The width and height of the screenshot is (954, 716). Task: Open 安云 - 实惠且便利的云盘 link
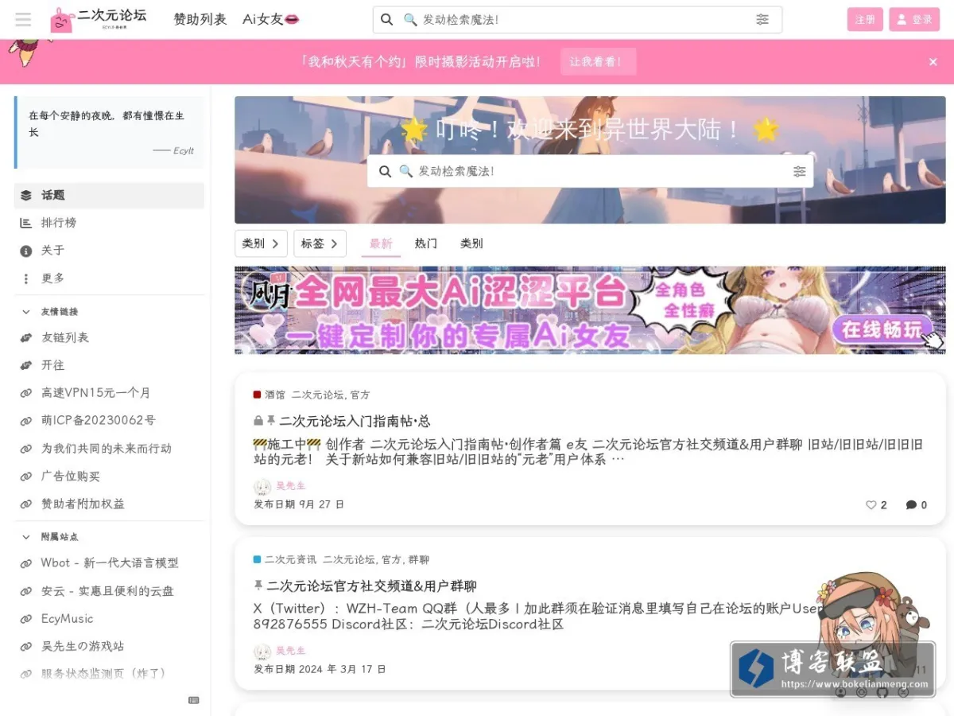[109, 591]
